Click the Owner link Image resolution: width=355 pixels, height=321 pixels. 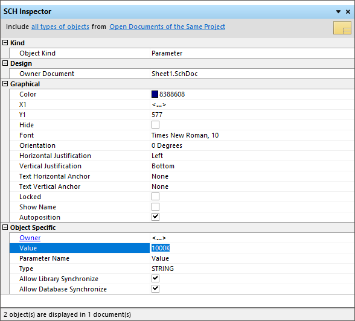click(30, 238)
